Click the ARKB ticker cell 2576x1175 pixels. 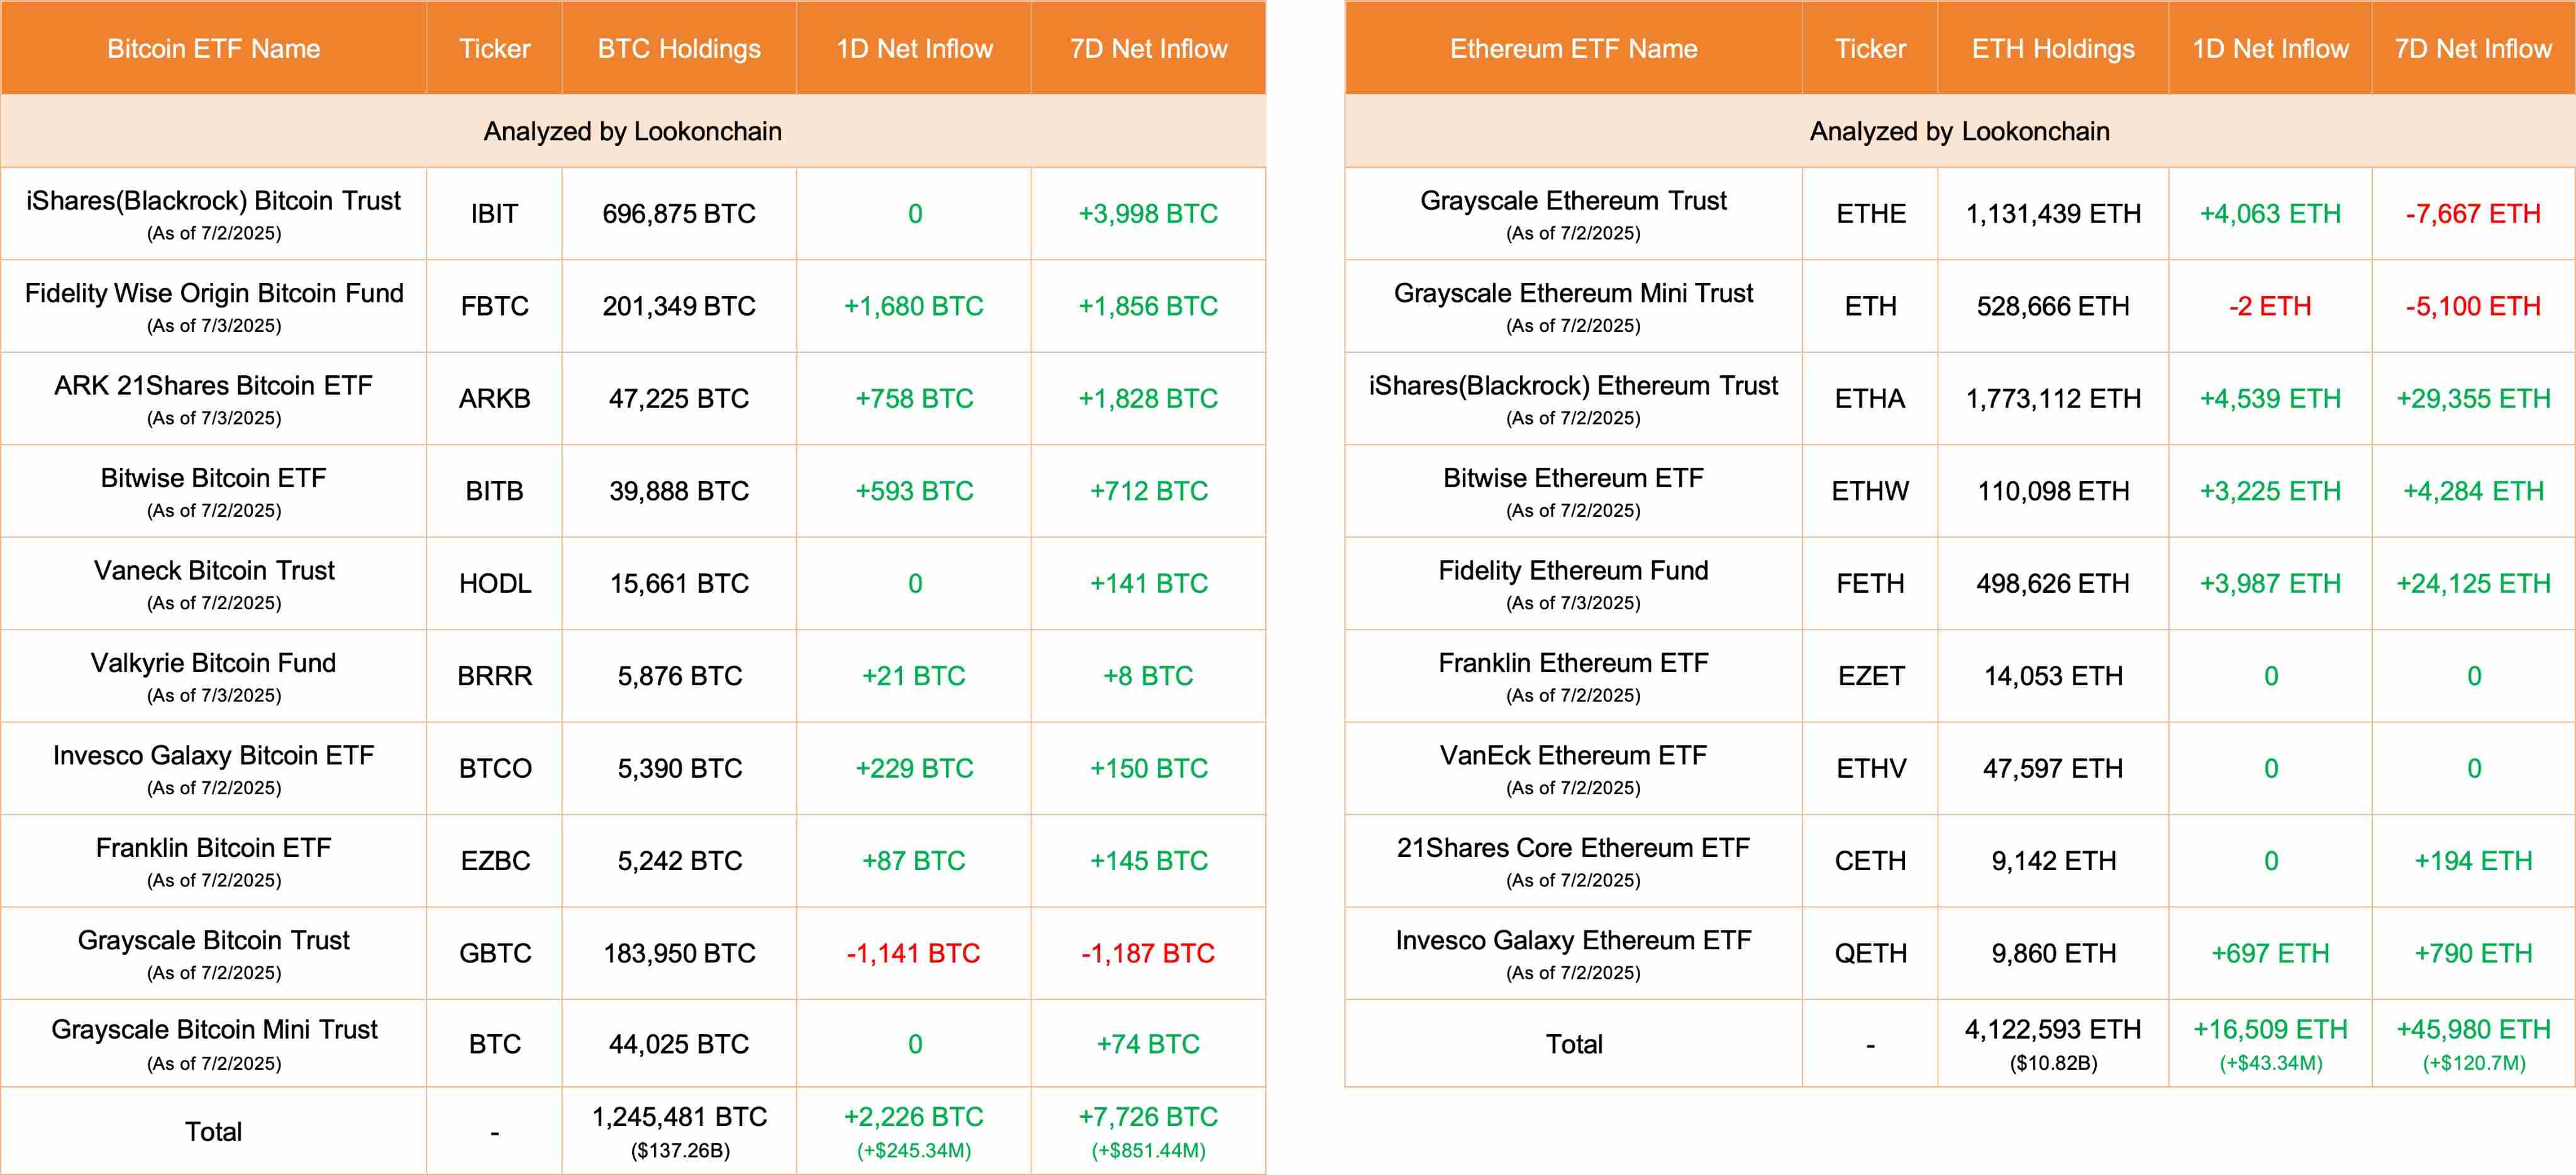pyautogui.click(x=494, y=399)
